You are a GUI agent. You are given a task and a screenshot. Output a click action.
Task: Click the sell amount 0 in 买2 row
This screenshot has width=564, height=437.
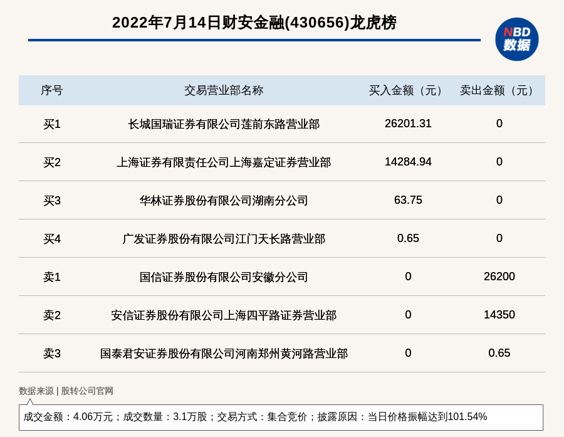[x=499, y=162]
